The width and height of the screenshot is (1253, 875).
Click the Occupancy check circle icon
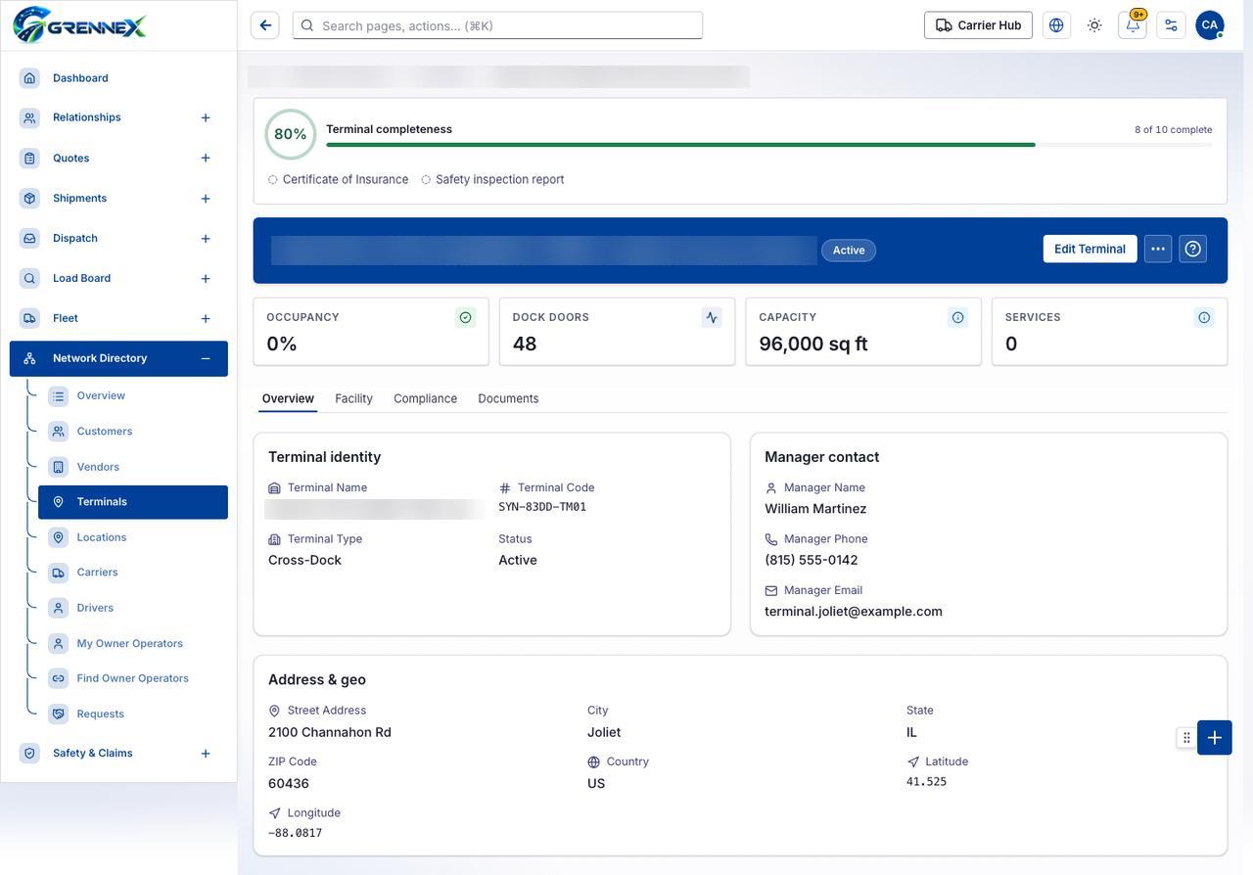coord(465,317)
